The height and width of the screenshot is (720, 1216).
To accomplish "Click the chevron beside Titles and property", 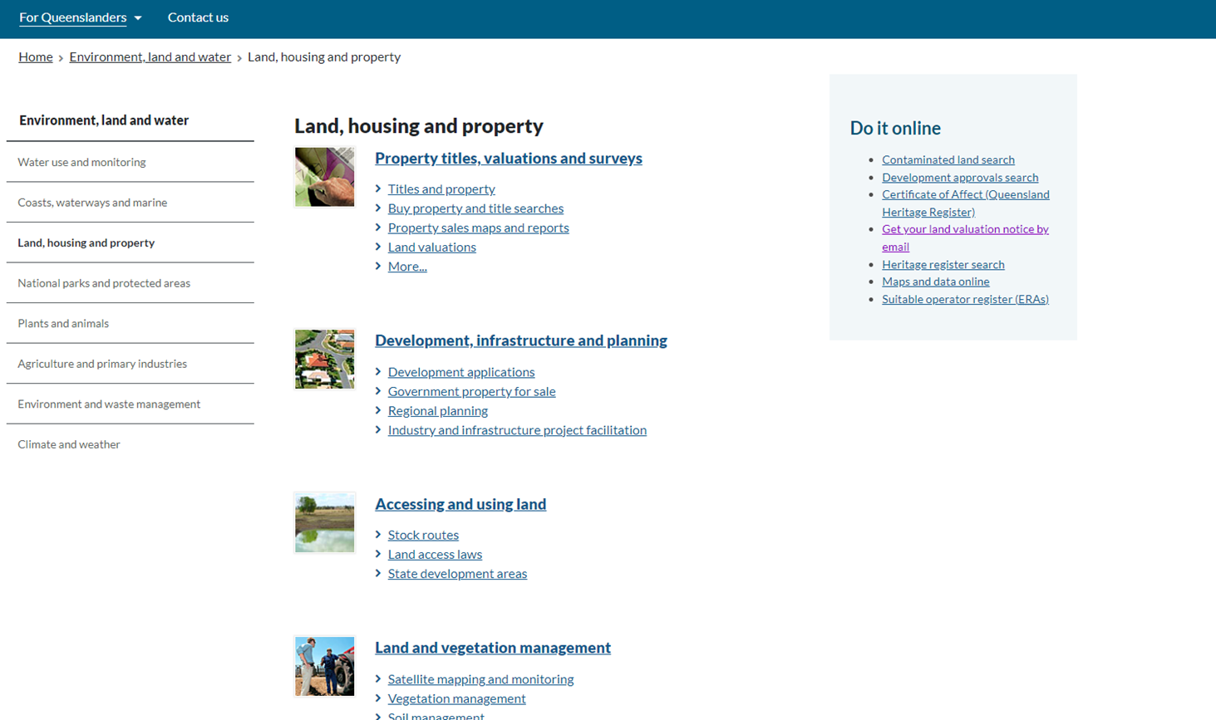I will 378,189.
